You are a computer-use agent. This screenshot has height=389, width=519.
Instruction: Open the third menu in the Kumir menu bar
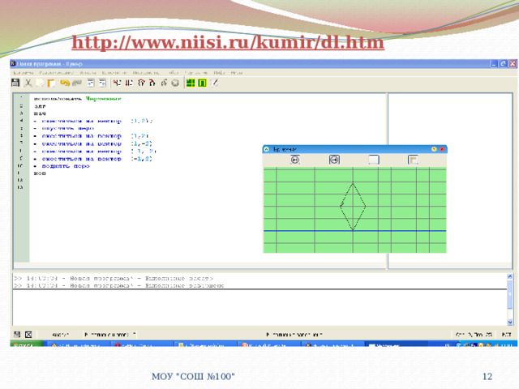pyautogui.click(x=88, y=72)
